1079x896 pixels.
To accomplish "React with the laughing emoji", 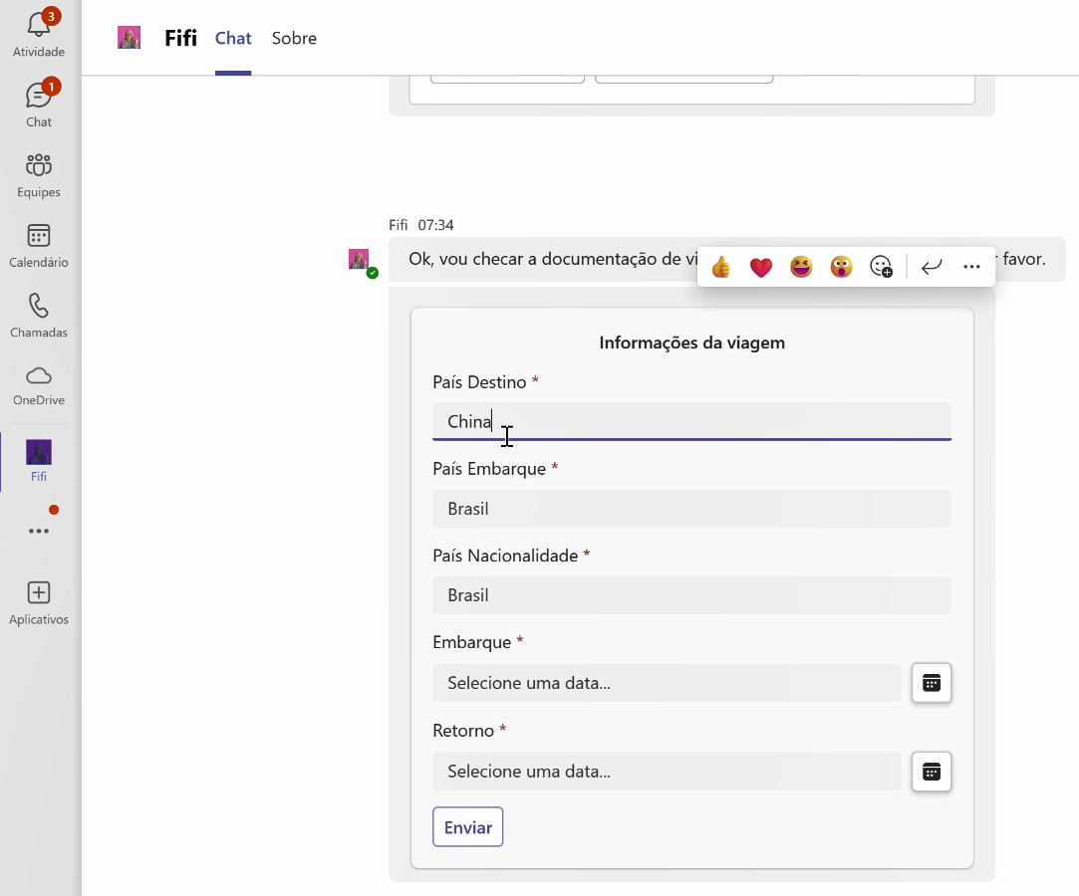I will pyautogui.click(x=801, y=267).
